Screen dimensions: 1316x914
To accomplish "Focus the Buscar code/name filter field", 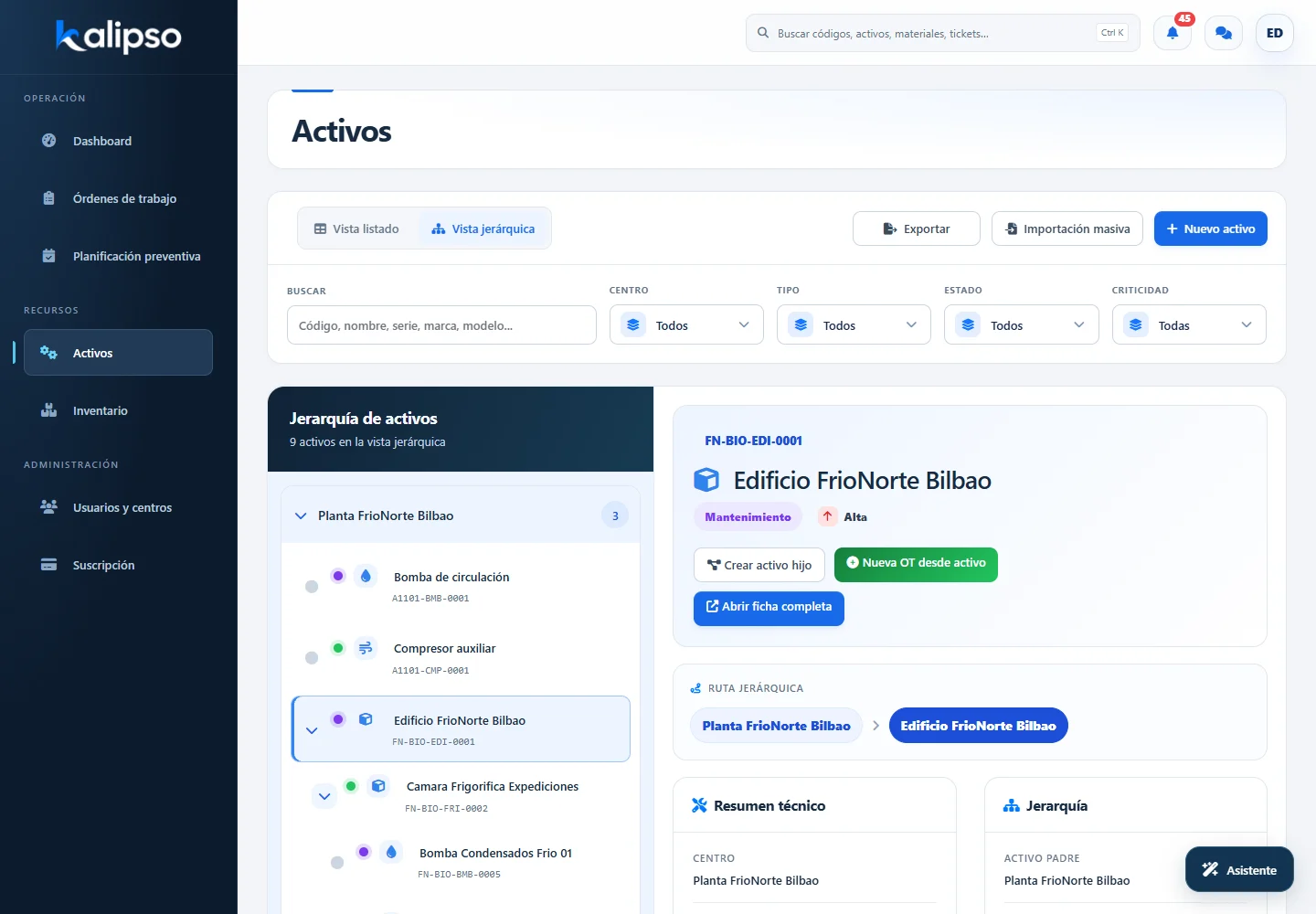I will pyautogui.click(x=441, y=324).
